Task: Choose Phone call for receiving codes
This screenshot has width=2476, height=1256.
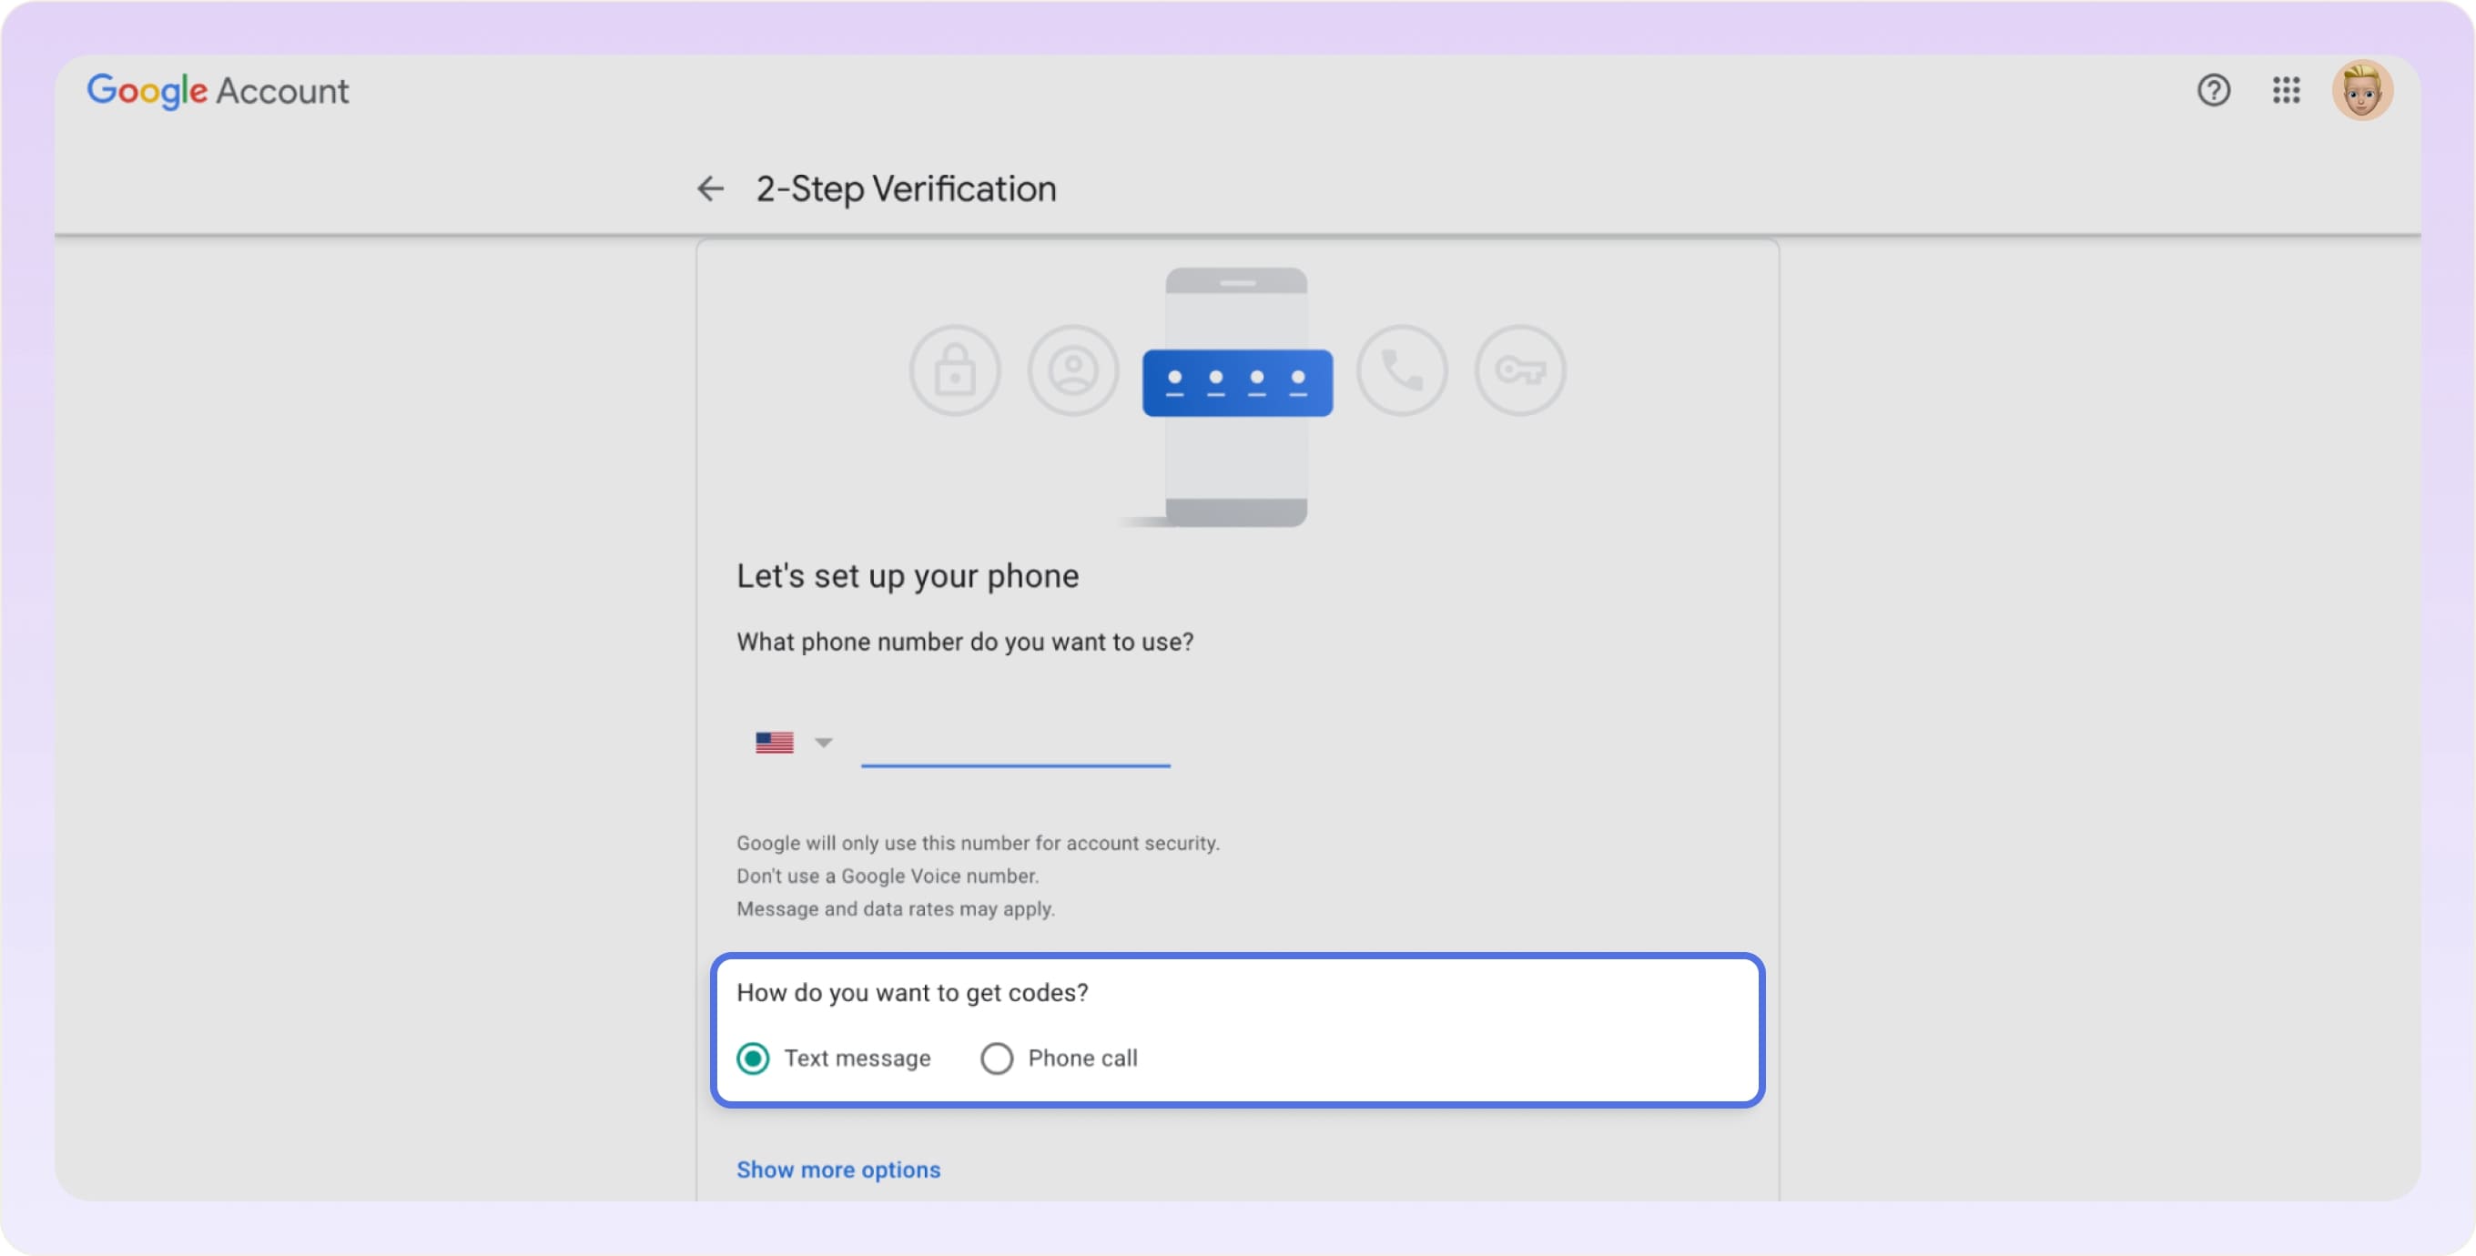Action: pos(997,1058)
